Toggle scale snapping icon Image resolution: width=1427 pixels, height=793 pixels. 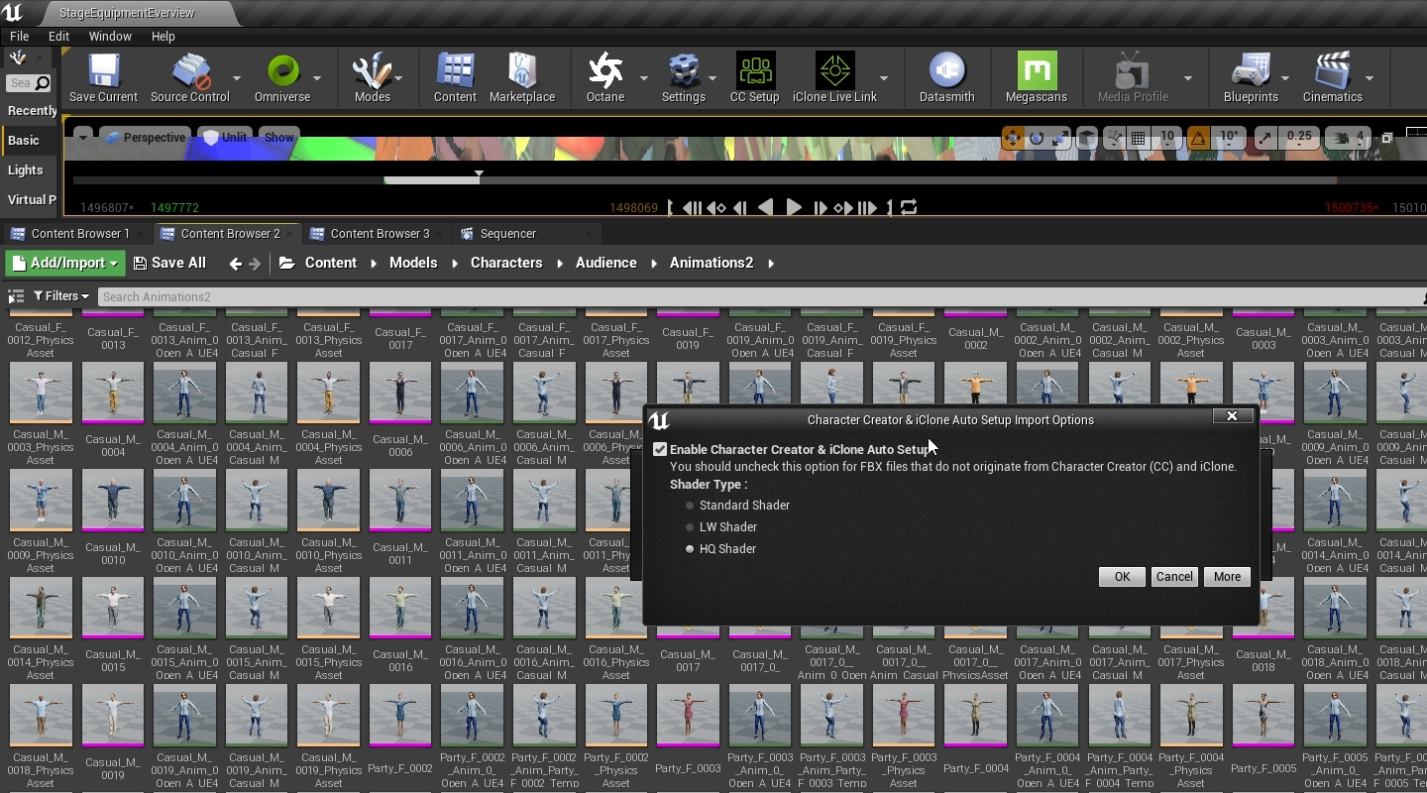(x=1265, y=138)
